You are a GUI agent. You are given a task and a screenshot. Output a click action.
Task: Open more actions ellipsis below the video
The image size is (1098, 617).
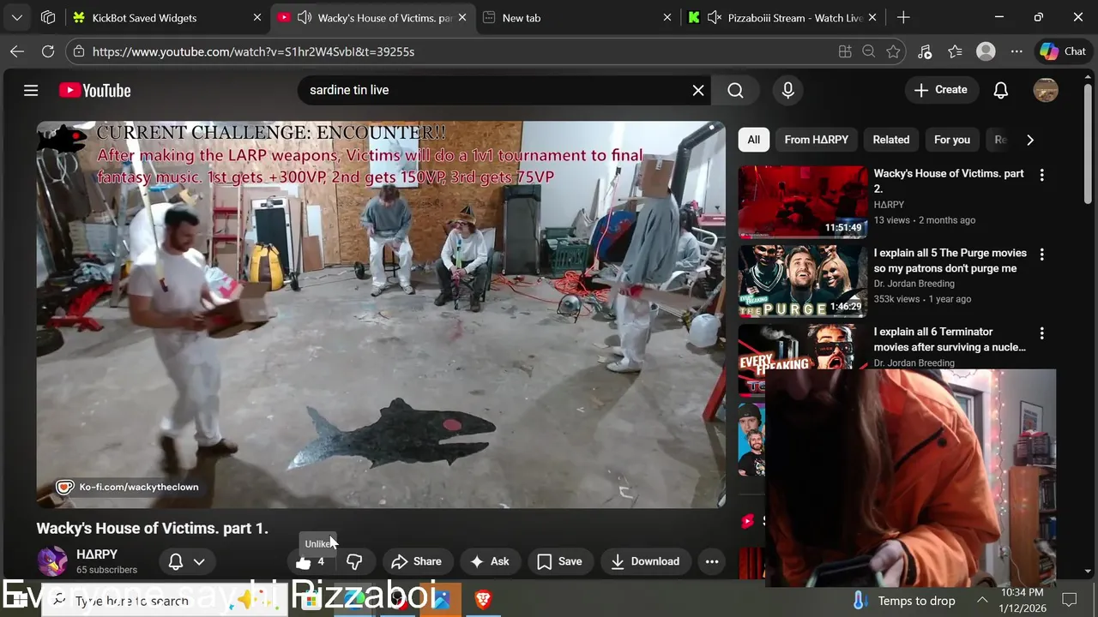click(712, 562)
